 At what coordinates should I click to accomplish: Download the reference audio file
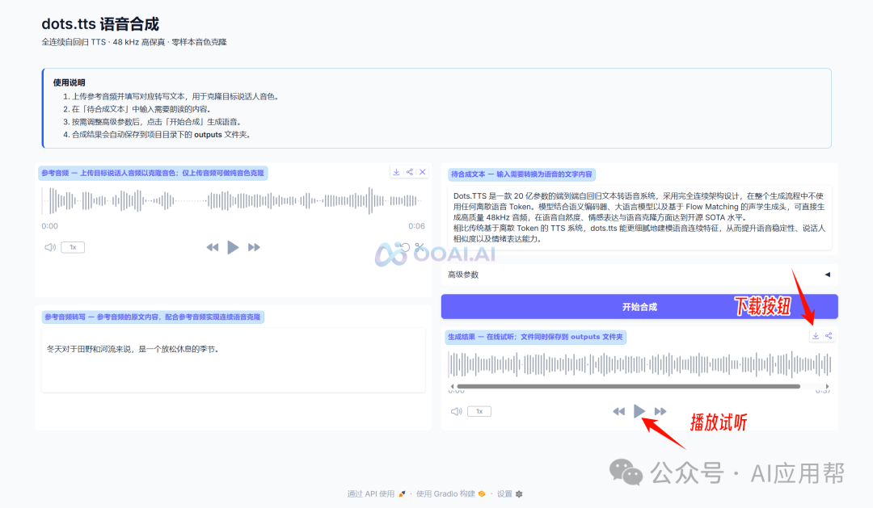point(396,172)
